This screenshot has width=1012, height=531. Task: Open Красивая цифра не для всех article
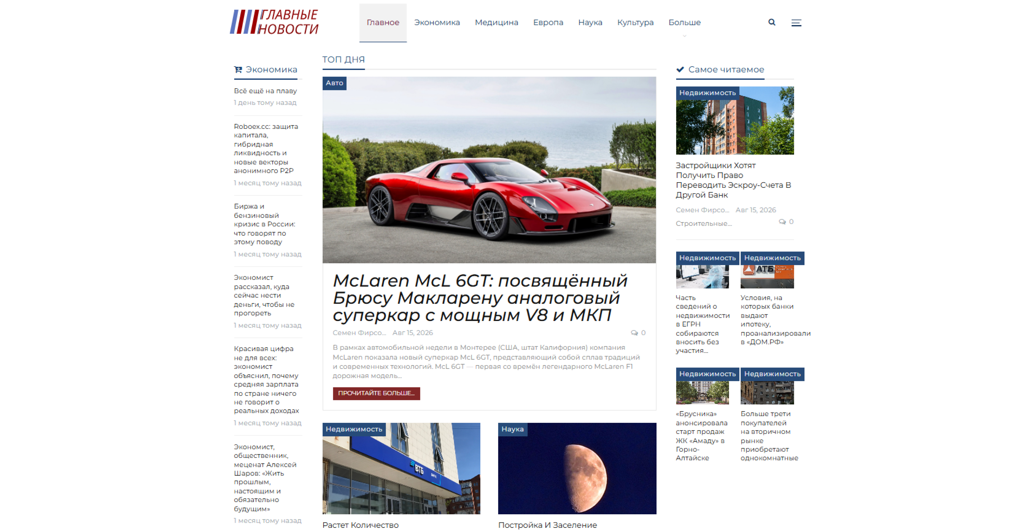click(x=266, y=379)
